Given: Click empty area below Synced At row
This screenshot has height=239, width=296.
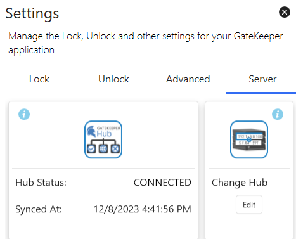Looking at the screenshot, I should 103,227.
